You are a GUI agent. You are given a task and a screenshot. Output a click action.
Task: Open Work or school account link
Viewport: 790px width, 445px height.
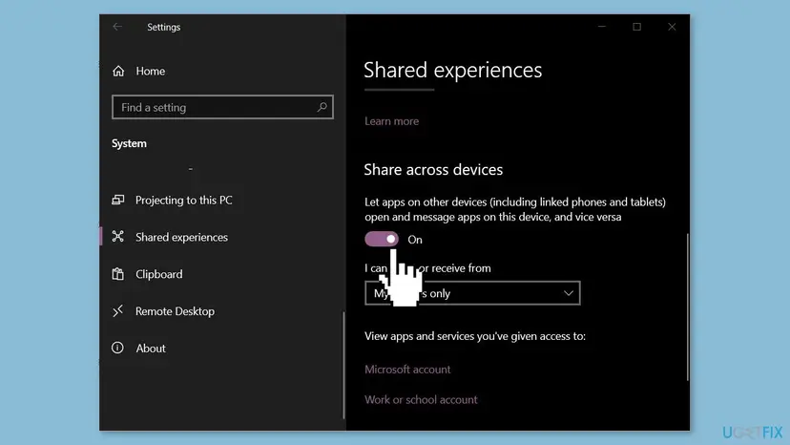tap(421, 399)
